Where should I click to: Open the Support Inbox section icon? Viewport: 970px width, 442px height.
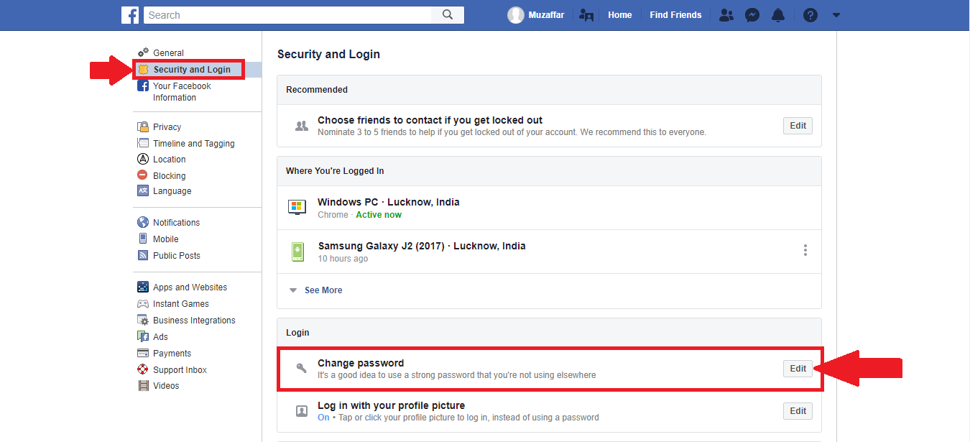click(143, 369)
